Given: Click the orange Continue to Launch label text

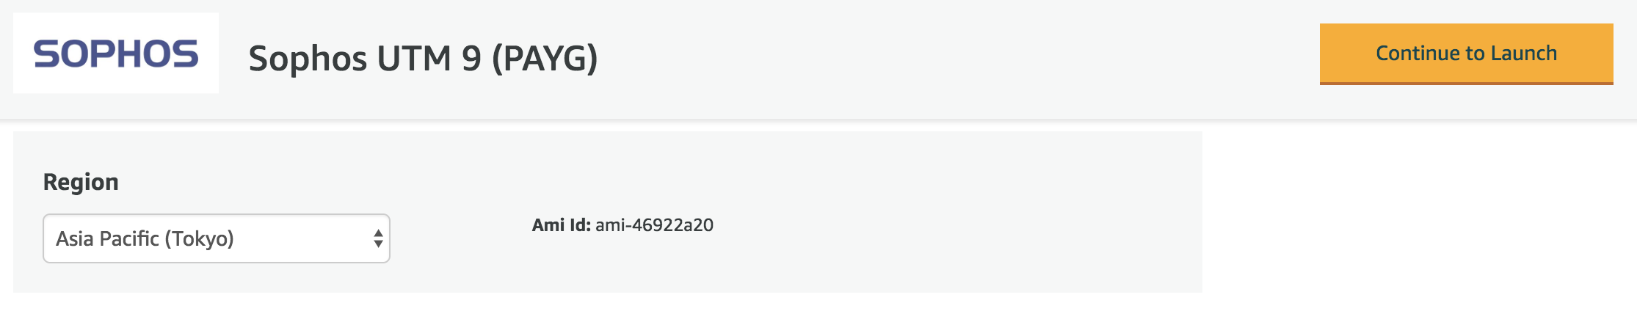Looking at the screenshot, I should pos(1466,54).
